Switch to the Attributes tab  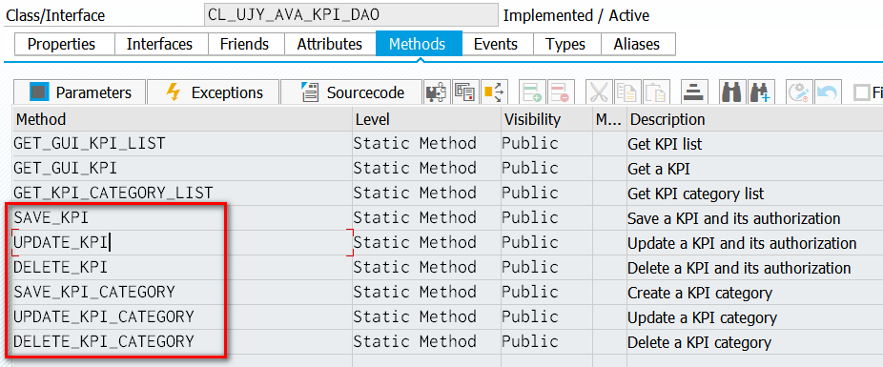(x=329, y=44)
